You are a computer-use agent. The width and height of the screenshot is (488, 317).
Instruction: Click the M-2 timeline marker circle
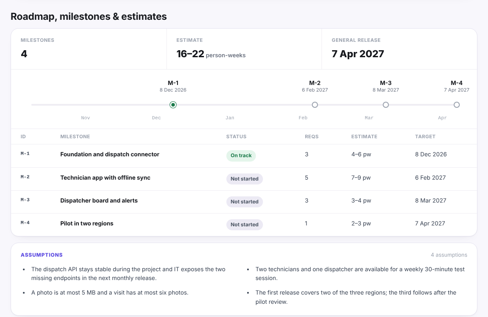(314, 105)
